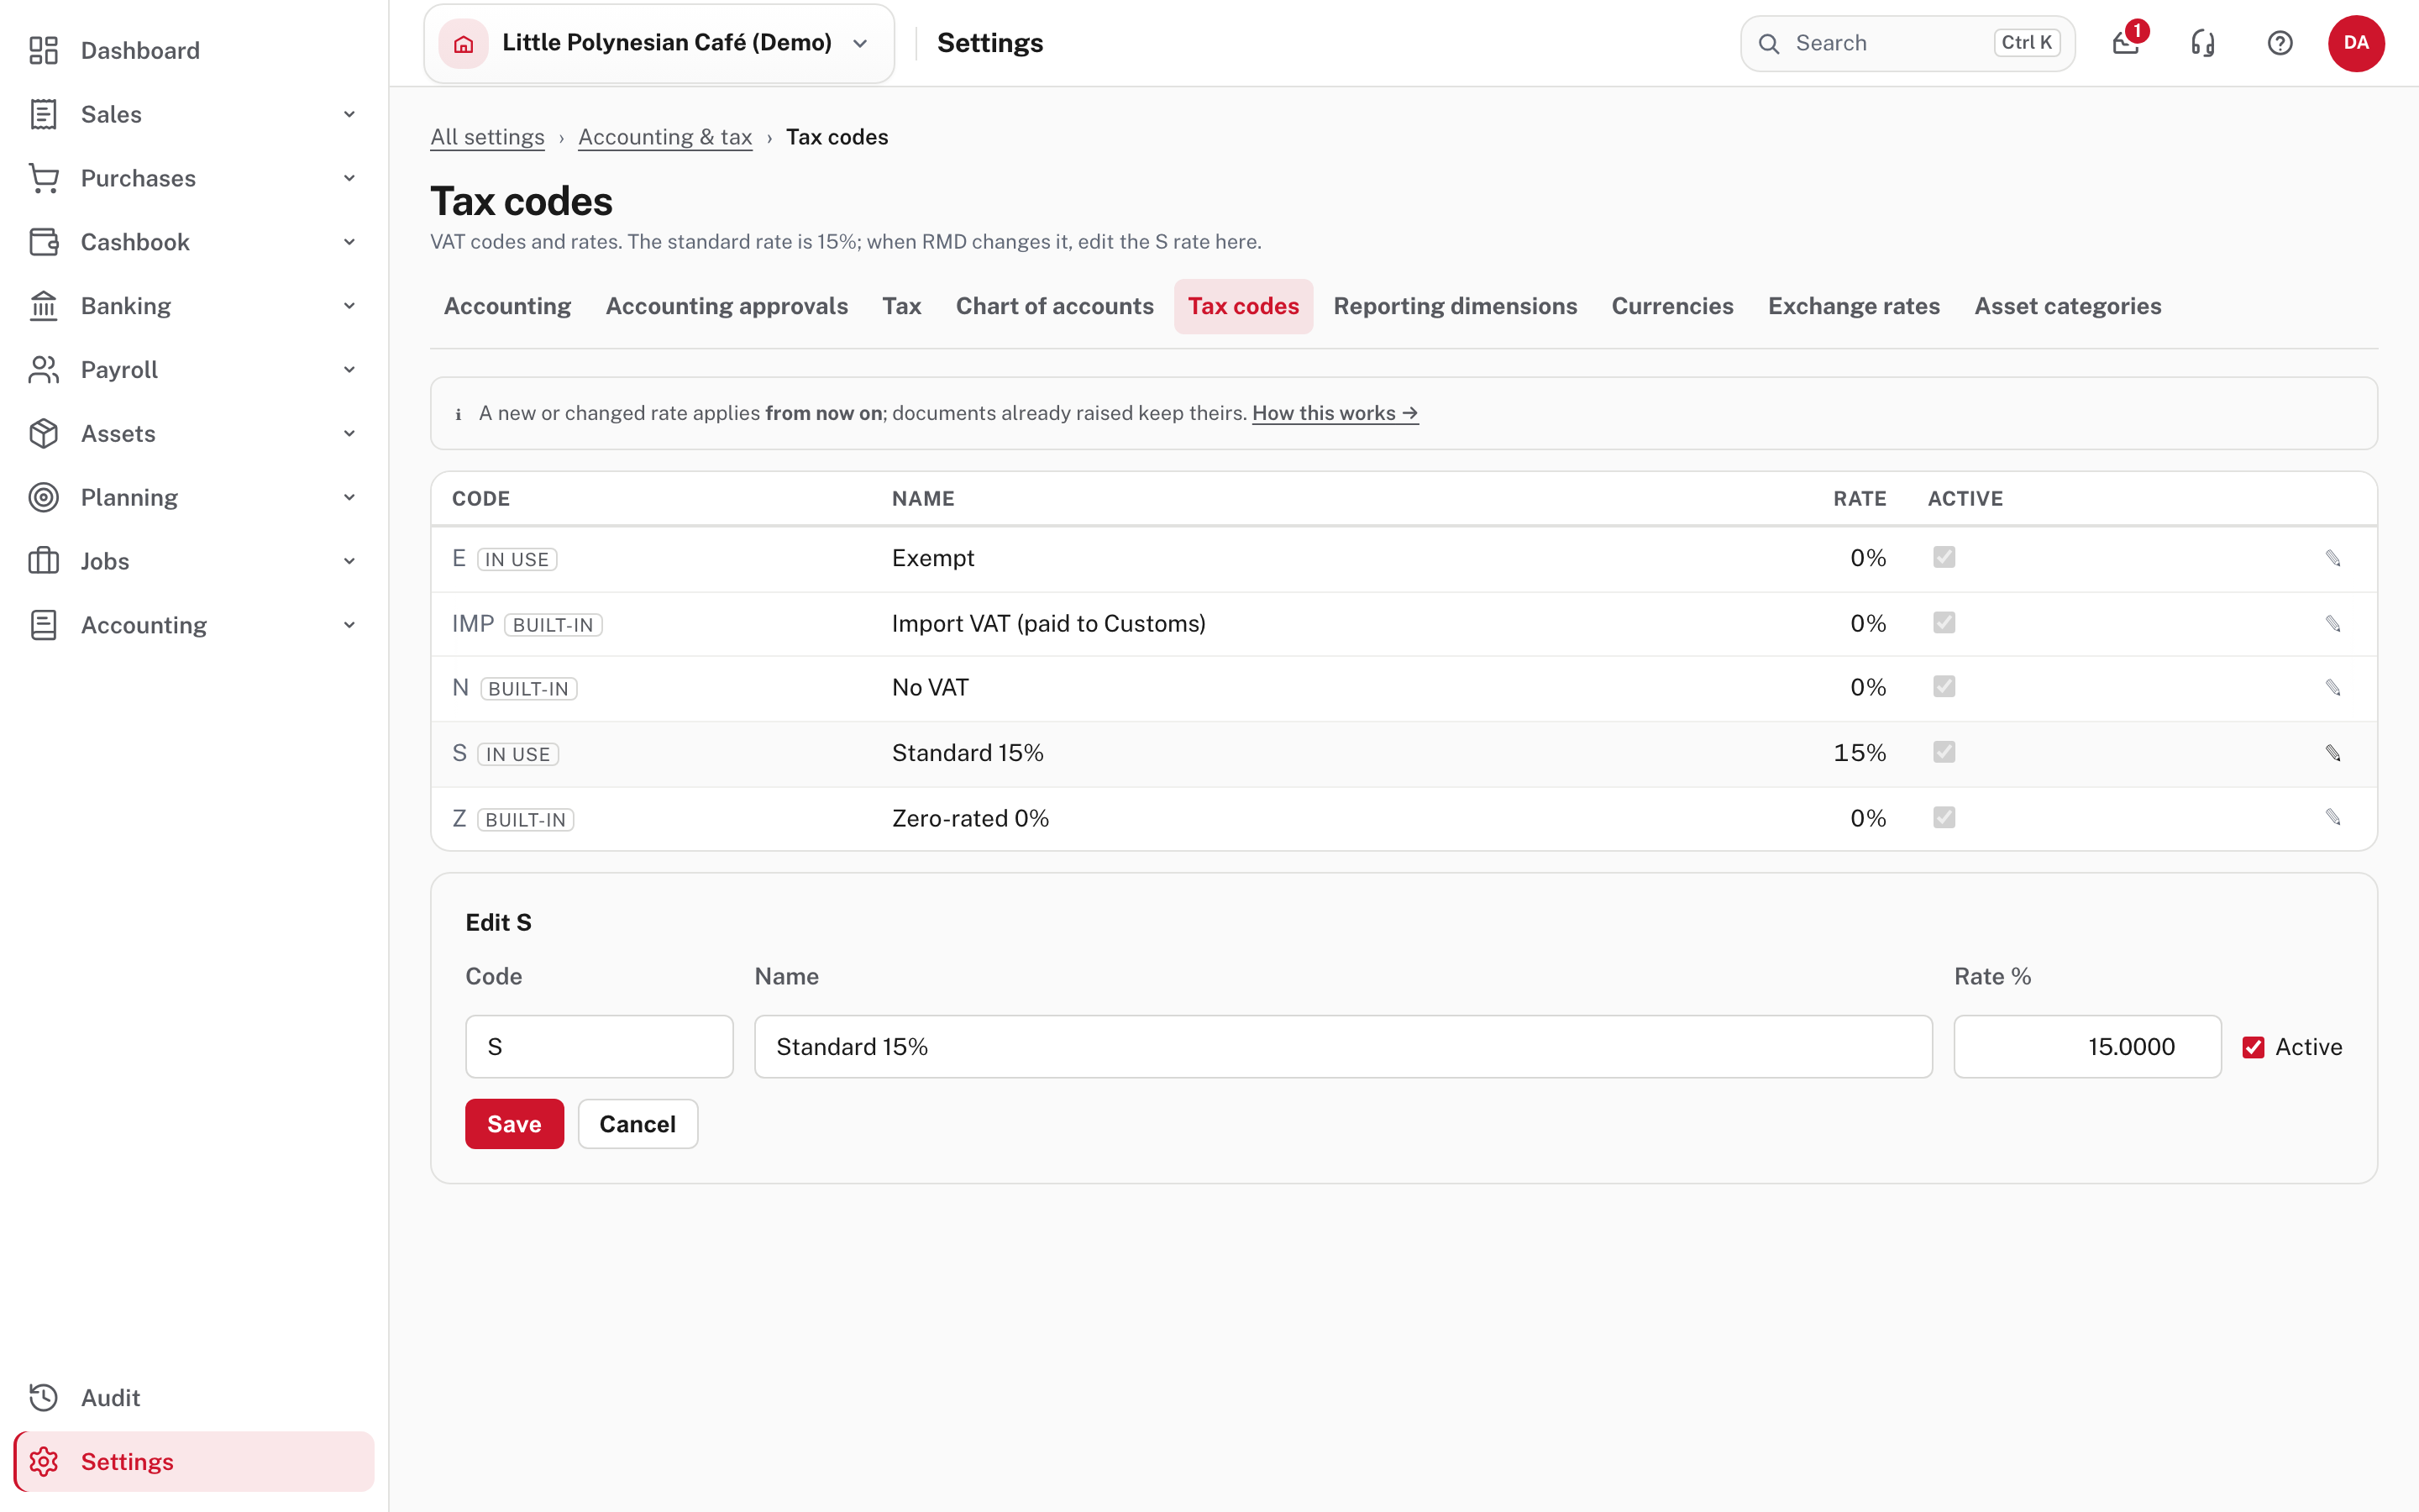Viewport: 2419px width, 1512px height.
Task: Click the Payroll people icon
Action: point(43,370)
